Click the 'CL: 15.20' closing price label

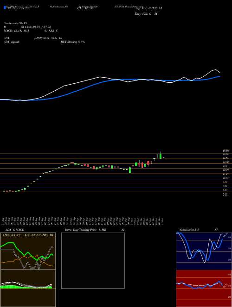[x=85, y=8]
